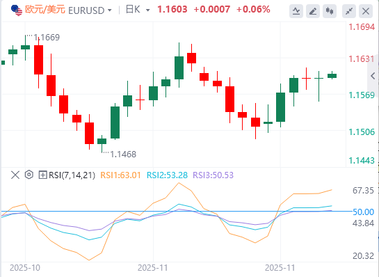Expand the EURUSD symbol dropdown
379x277 pixels.
110,10
